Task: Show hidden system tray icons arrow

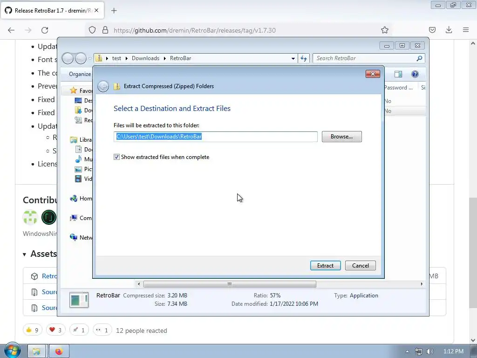Action: 407,351
